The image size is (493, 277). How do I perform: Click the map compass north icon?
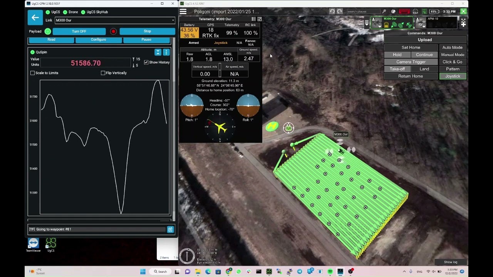(x=187, y=256)
